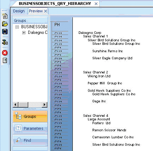Image resolution: width=153 pixels, height=151 pixels.
Task: Select Dalsegno C item in Groups tree
Action: [x=37, y=32]
